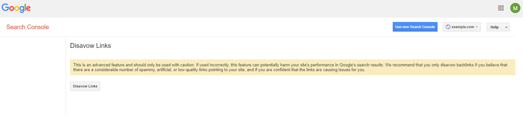
Task: Open the Google apps grid launcher
Action: pyautogui.click(x=501, y=8)
